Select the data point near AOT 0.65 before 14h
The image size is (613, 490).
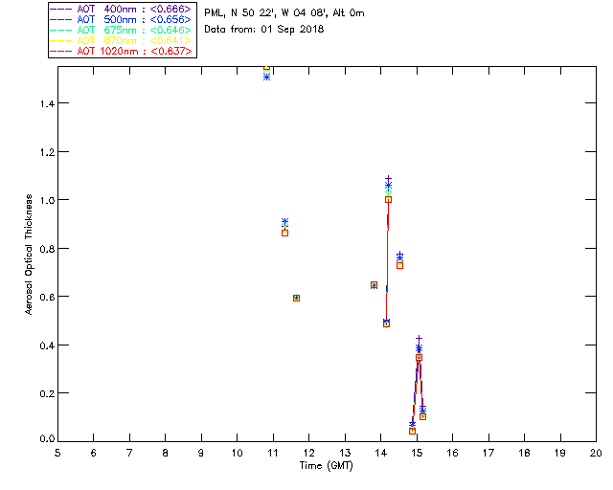[x=374, y=285]
